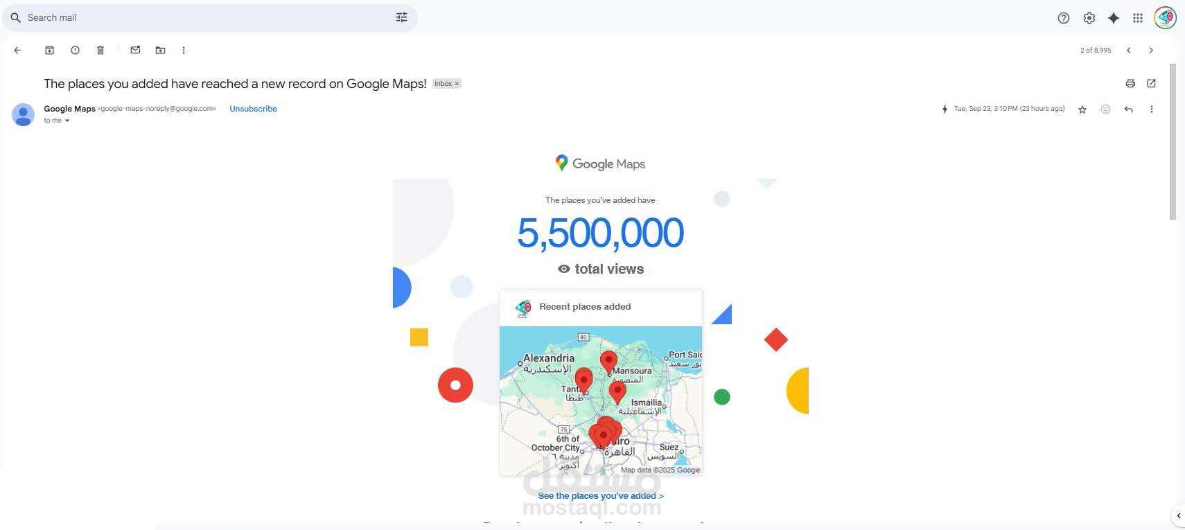Open the search options filter icon

point(402,17)
